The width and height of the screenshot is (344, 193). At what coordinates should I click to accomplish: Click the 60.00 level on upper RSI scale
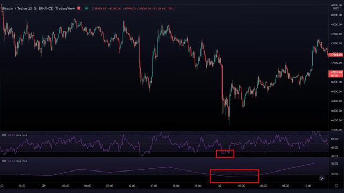point(334,139)
